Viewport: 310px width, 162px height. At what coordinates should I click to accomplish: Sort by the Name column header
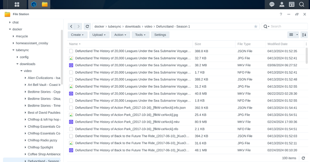coord(130,44)
